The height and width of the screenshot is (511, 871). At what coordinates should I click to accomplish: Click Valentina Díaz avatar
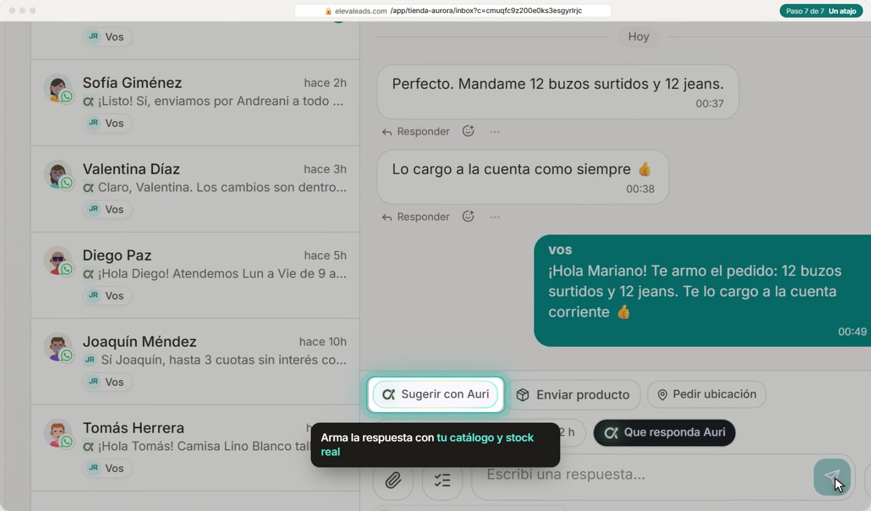pyautogui.click(x=58, y=175)
